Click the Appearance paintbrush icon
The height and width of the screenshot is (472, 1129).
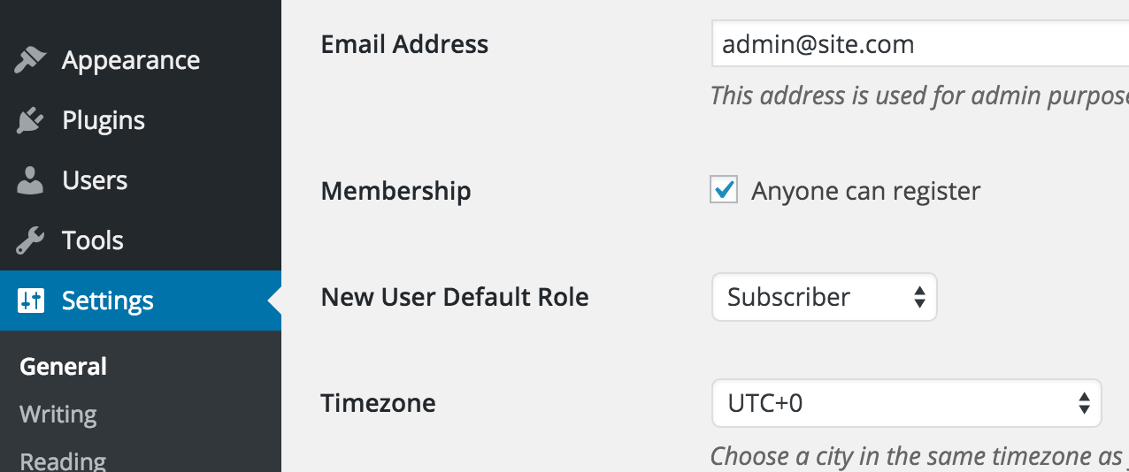(31, 60)
